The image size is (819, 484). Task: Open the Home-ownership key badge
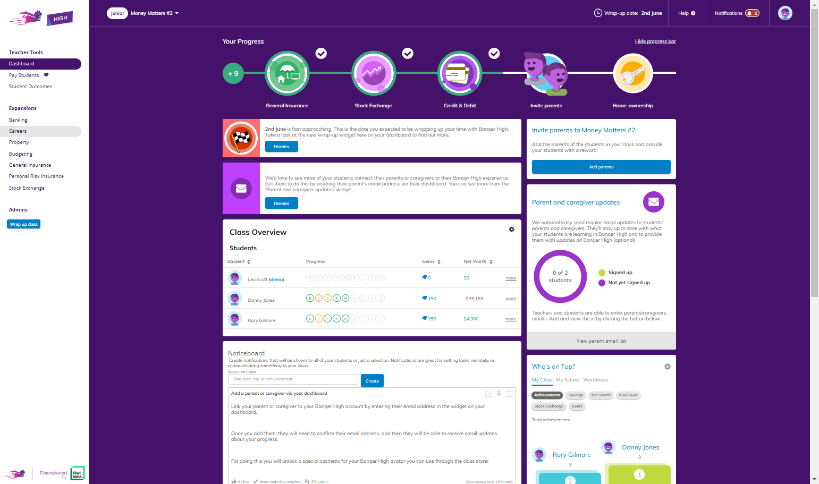click(x=632, y=73)
